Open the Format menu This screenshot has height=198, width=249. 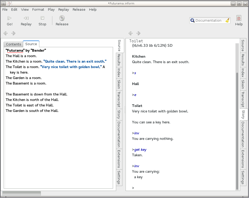(x=38, y=10)
